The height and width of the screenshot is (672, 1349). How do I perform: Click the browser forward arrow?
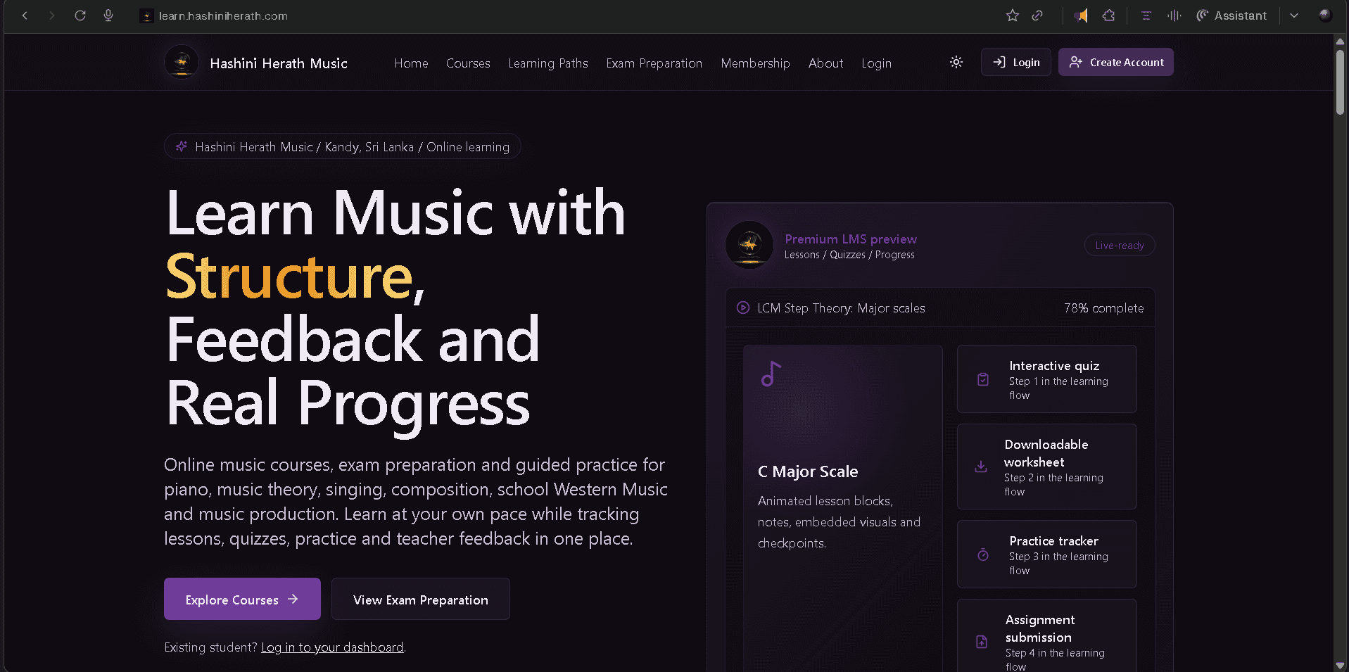[51, 15]
